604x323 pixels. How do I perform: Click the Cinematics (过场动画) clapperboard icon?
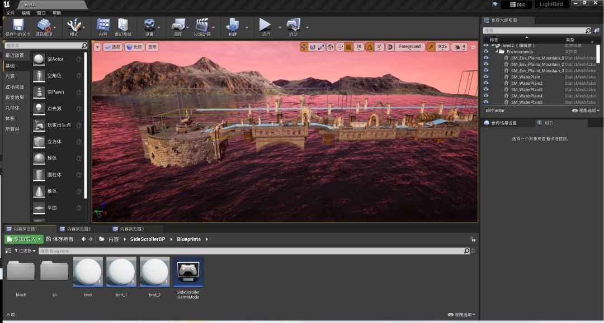pos(201,25)
